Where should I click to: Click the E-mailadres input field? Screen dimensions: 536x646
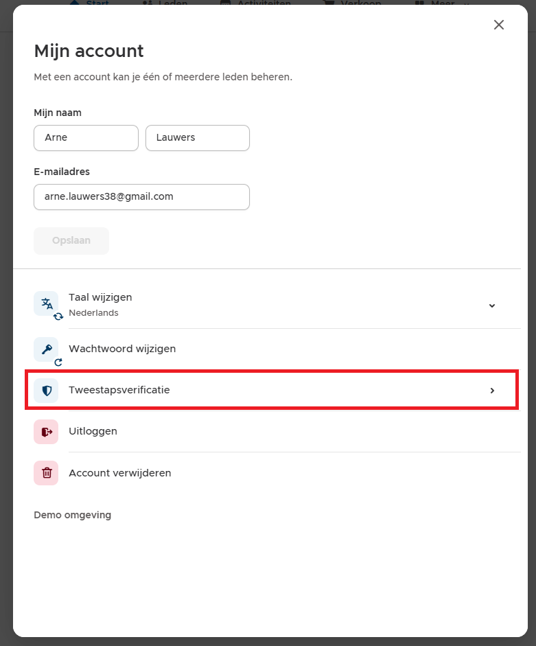(142, 197)
